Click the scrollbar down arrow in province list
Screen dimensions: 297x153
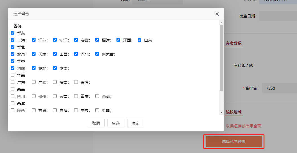click(x=221, y=112)
